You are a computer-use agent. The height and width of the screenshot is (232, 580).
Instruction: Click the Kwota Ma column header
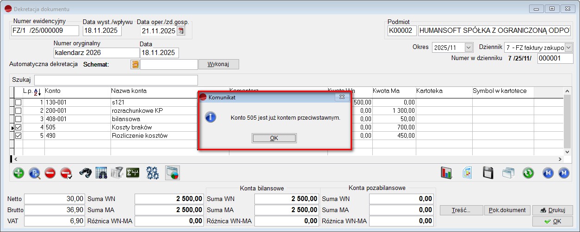[x=386, y=91]
